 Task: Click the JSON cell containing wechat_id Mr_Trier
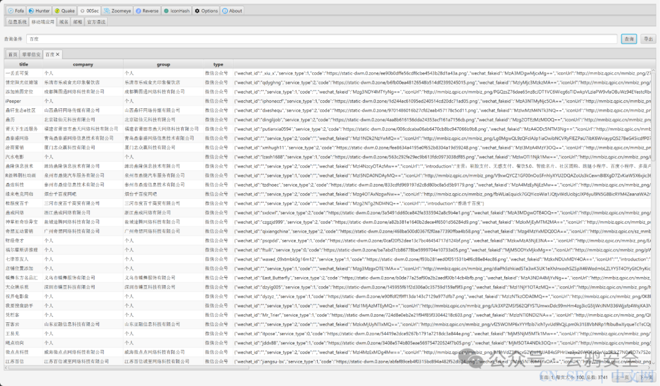[442, 315]
